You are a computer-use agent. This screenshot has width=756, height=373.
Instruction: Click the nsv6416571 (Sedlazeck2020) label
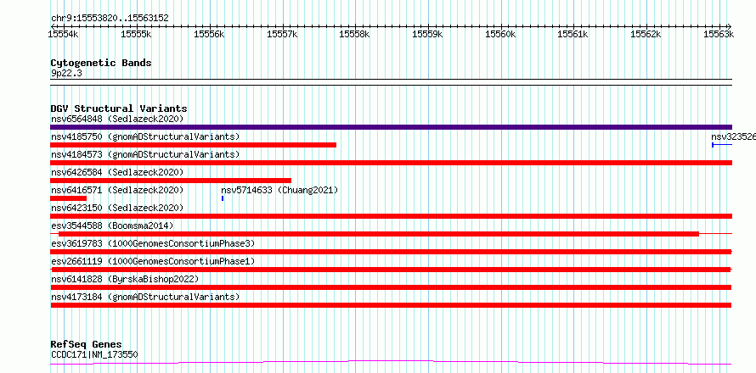(x=117, y=190)
